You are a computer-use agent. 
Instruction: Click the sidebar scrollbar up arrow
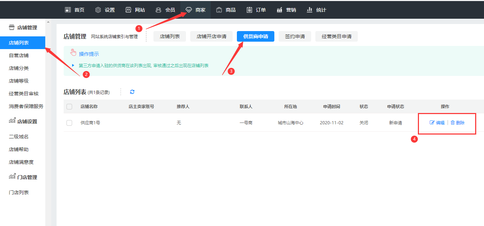point(48,22)
